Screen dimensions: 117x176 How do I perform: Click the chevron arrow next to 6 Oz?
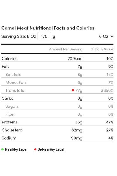pos(112,36)
